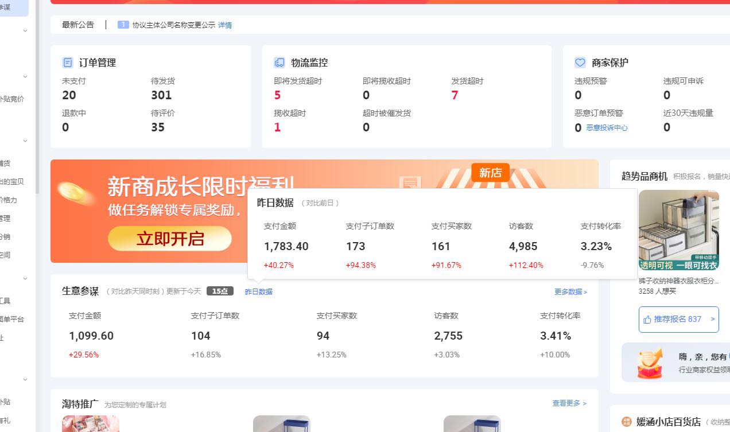
Task: Click the 物流监控 truck icon
Action: coord(279,63)
